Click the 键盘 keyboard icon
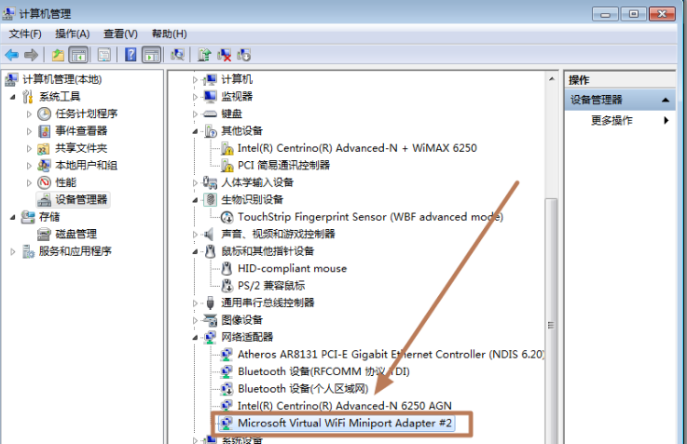Viewport: 687px width, 444px height. point(211,114)
